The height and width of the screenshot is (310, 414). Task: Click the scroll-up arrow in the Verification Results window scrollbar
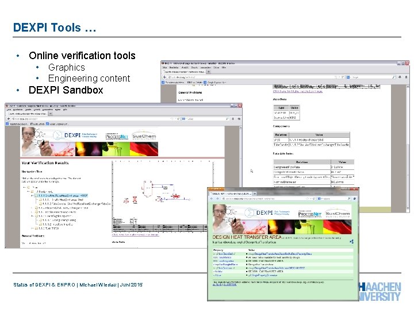pyautogui.click(x=240, y=128)
